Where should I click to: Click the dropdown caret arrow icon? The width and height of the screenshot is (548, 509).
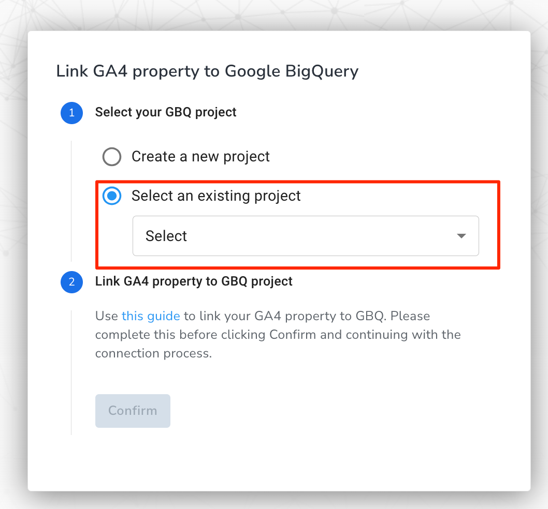[461, 235]
